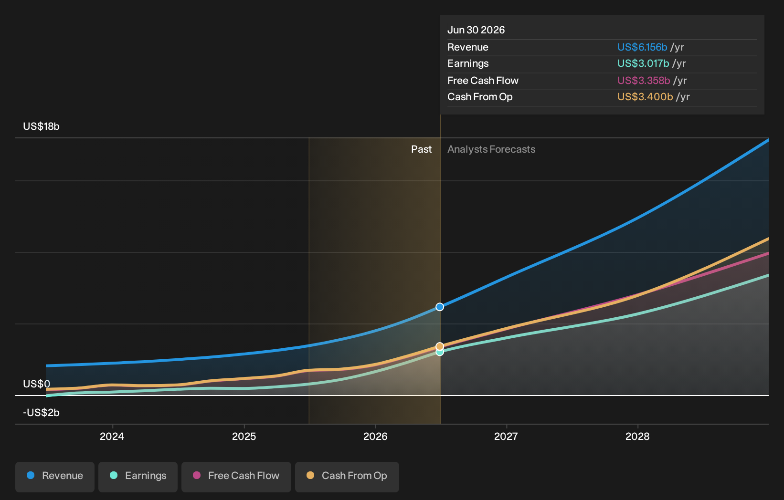
Task: Click the Revenue row label in tooltip
Action: 468,47
